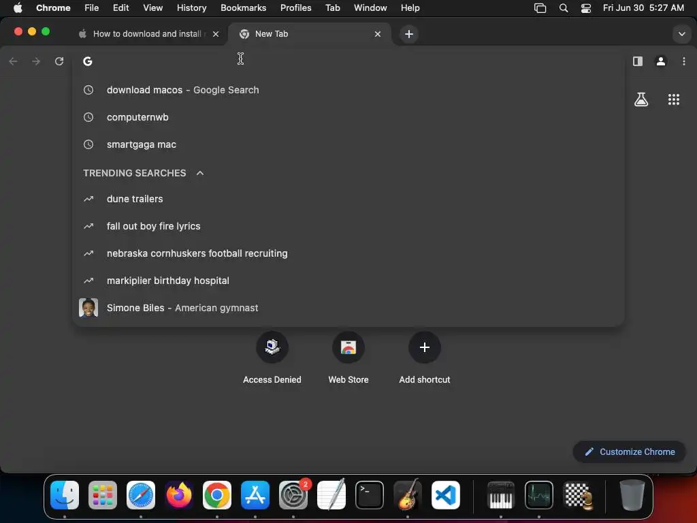This screenshot has width=697, height=523.
Task: Click Spotlight search icon in menu bar
Action: [563, 7]
